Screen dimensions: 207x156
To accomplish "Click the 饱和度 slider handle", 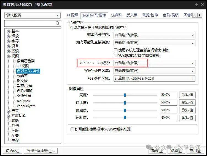I will click(x=125, y=110).
